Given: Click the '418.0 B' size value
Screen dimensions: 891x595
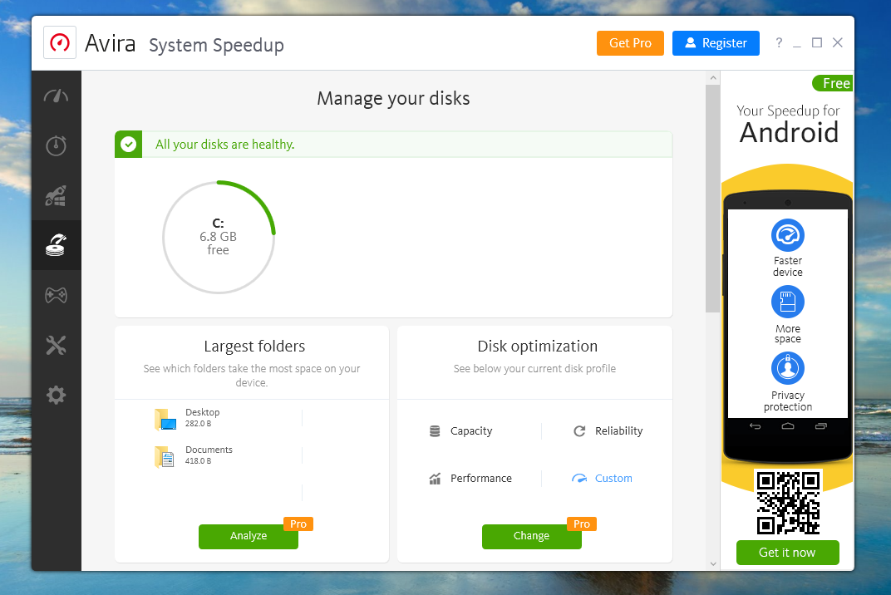Looking at the screenshot, I should tap(199, 461).
